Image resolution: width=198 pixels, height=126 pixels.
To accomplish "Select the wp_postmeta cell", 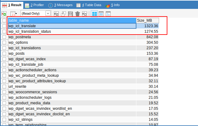I will point(72,37).
